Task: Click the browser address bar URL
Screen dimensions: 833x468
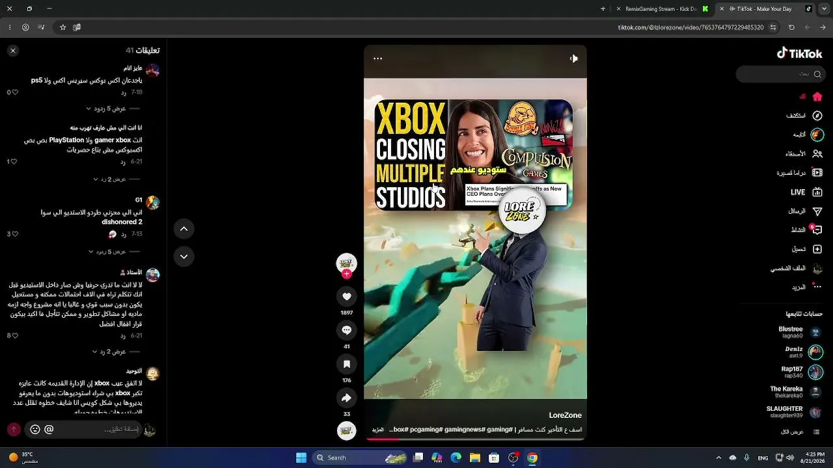Action: pos(690,27)
